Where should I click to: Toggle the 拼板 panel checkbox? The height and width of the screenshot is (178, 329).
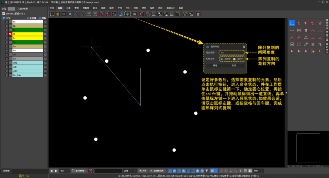point(40,18)
